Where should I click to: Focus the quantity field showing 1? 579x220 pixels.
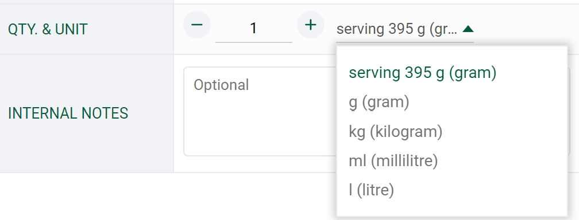(254, 29)
